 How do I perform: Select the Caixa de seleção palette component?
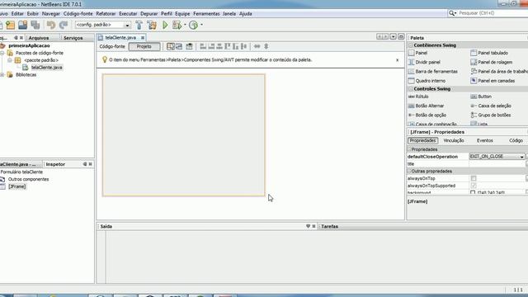point(491,106)
